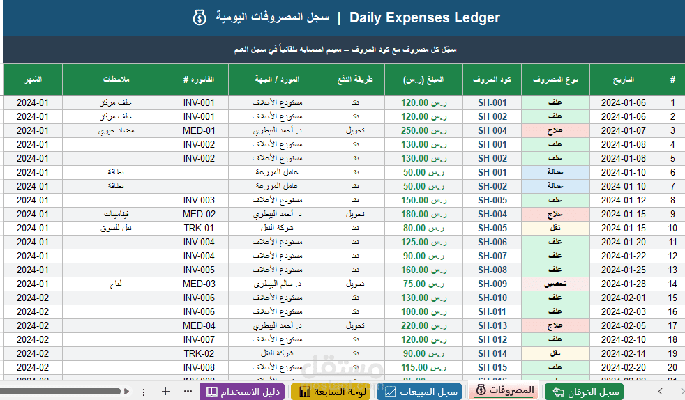
Task: Click the الشهر column header
Action: [33, 79]
